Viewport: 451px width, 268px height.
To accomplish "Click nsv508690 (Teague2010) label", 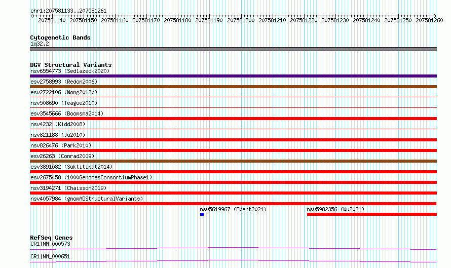I will [x=64, y=103].
